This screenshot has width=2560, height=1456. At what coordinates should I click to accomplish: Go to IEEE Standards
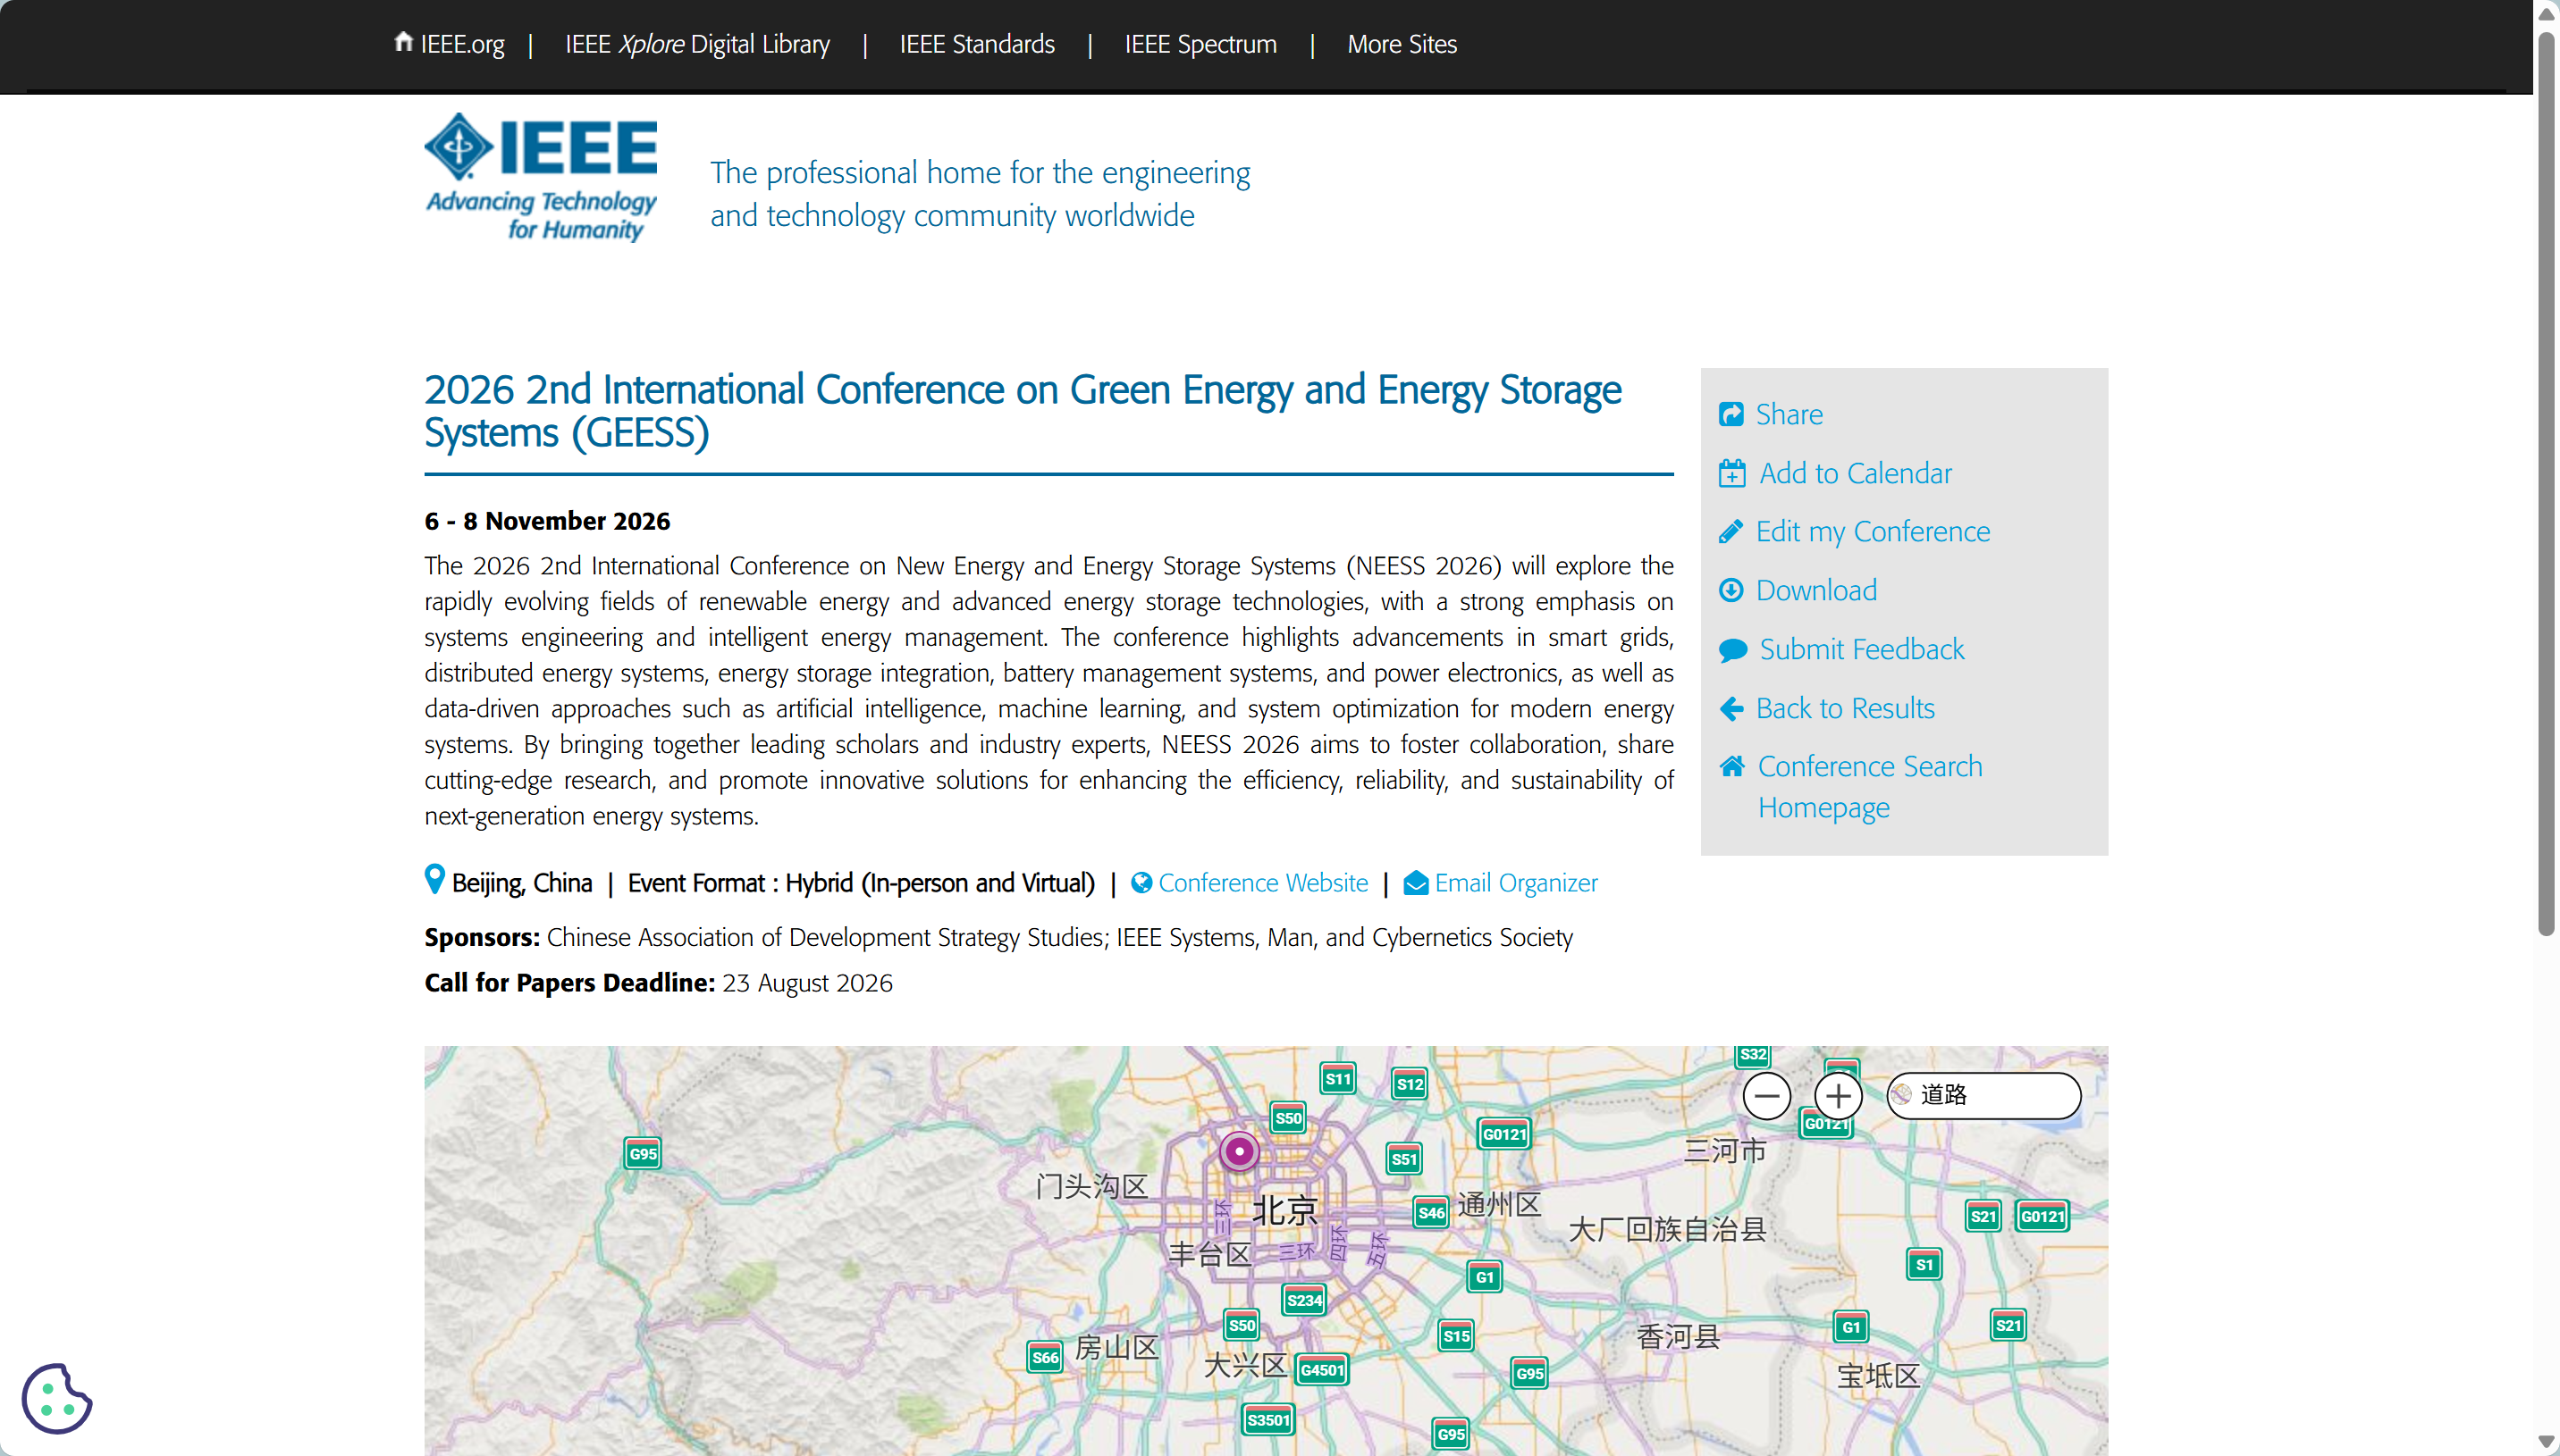pos(976,44)
